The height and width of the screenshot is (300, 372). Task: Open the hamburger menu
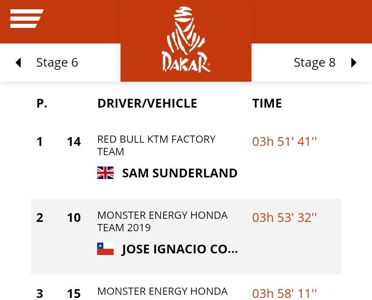click(26, 19)
